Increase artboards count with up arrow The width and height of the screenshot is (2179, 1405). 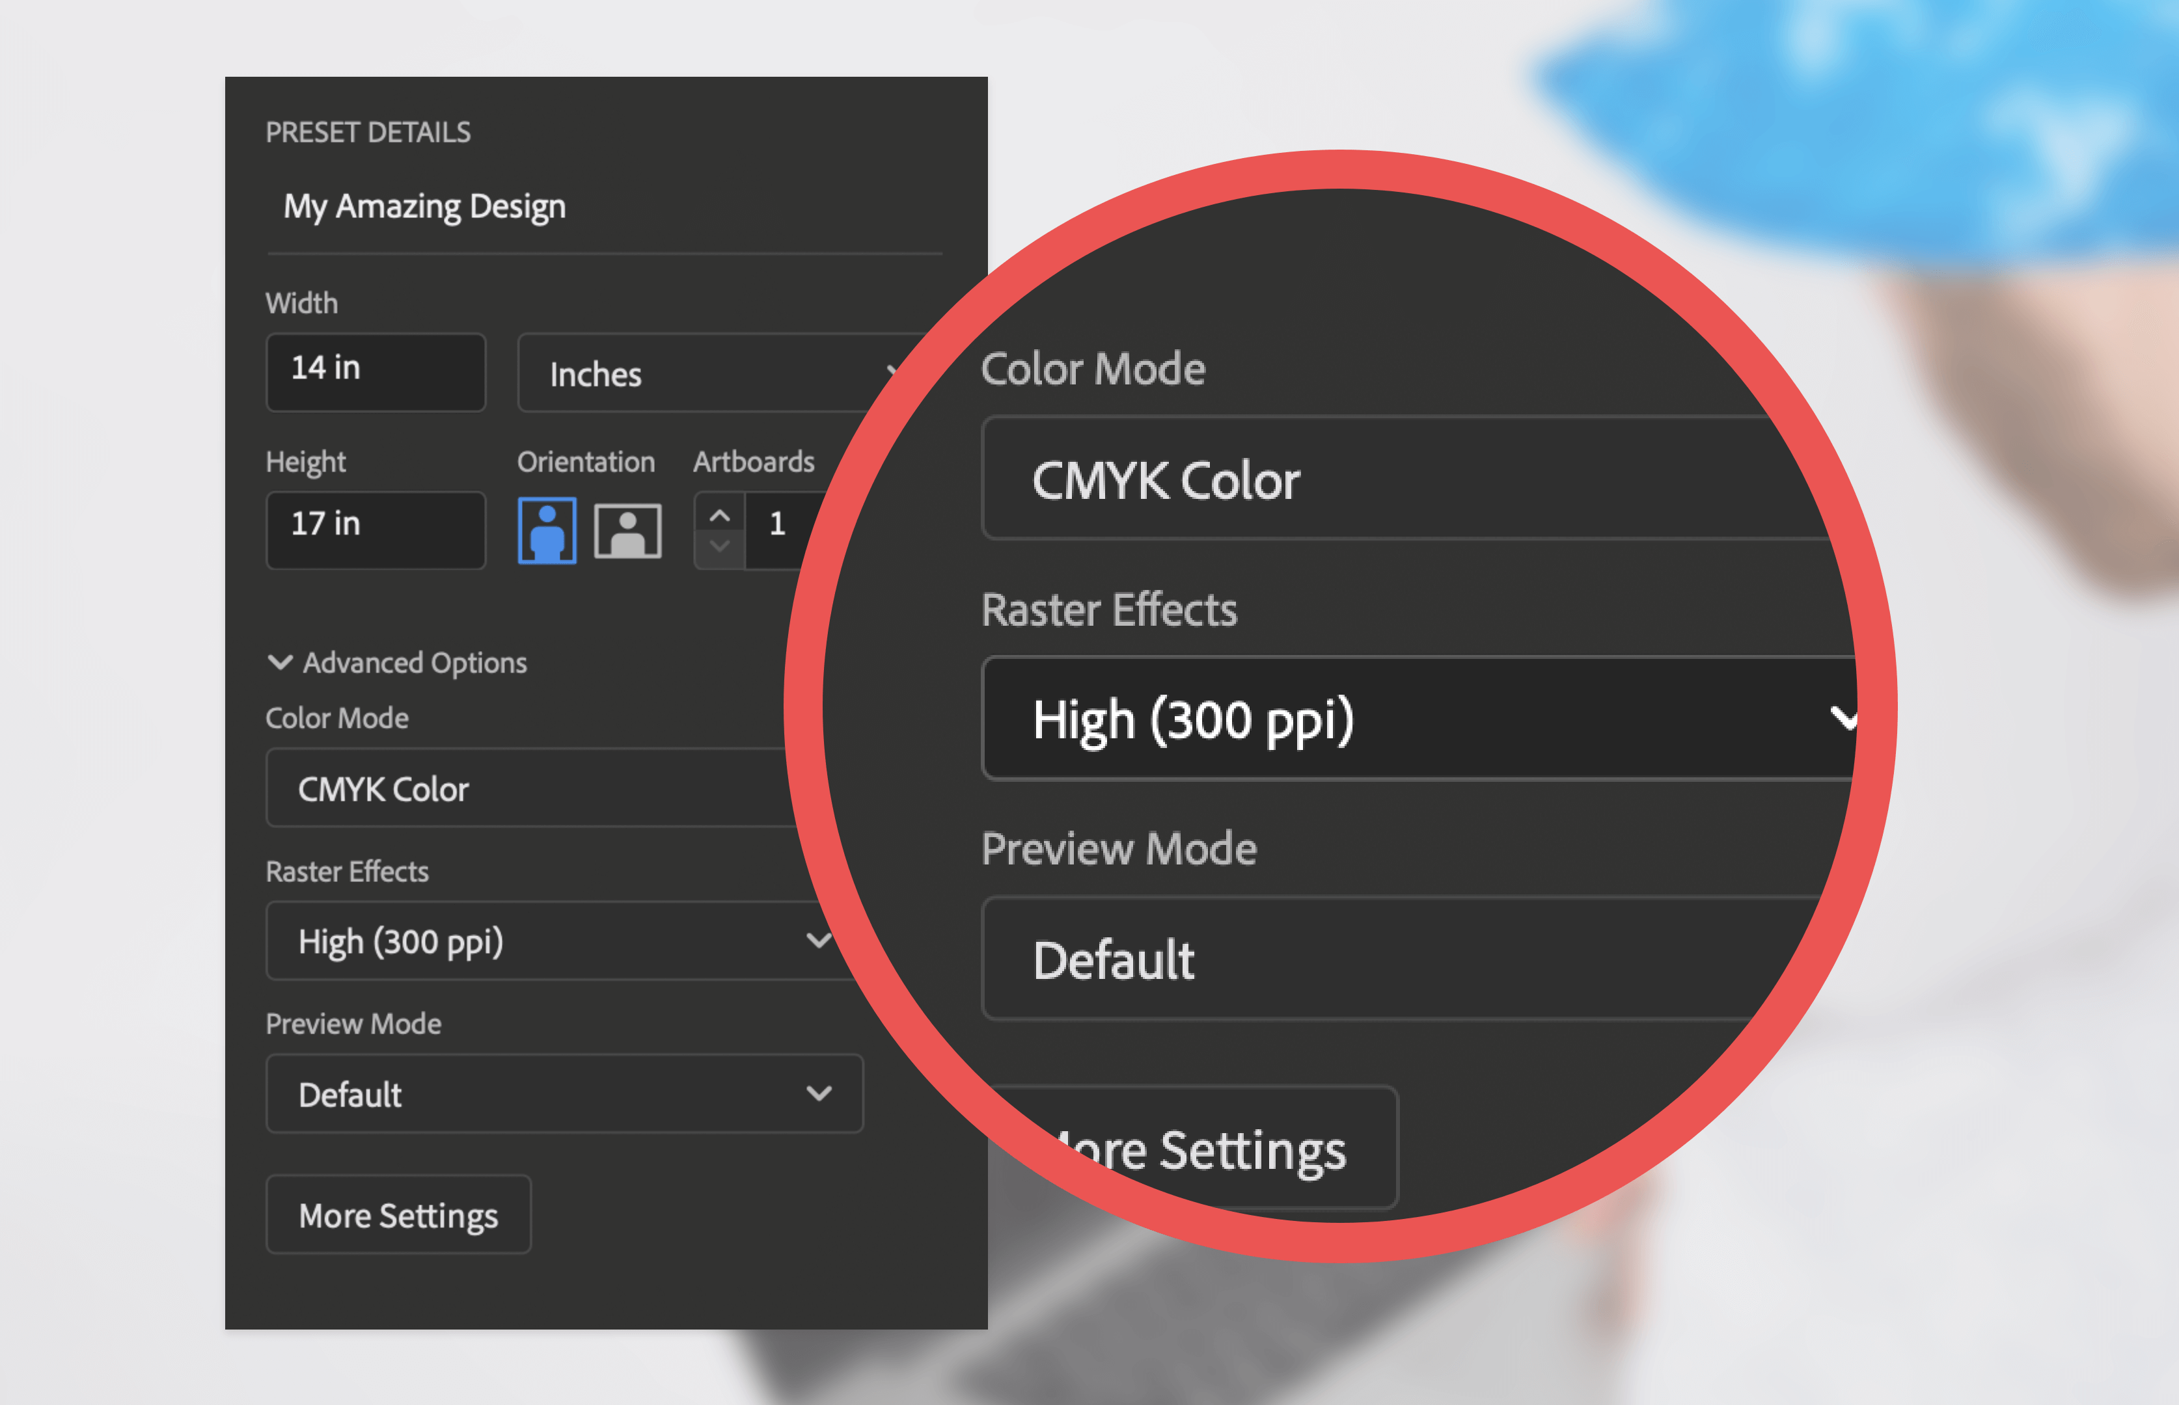coord(719,516)
